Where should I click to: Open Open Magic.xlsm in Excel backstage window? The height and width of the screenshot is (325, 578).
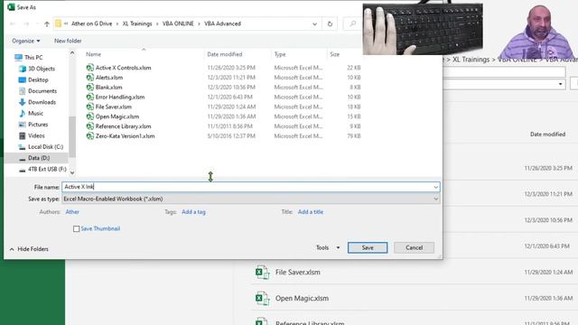(302, 299)
